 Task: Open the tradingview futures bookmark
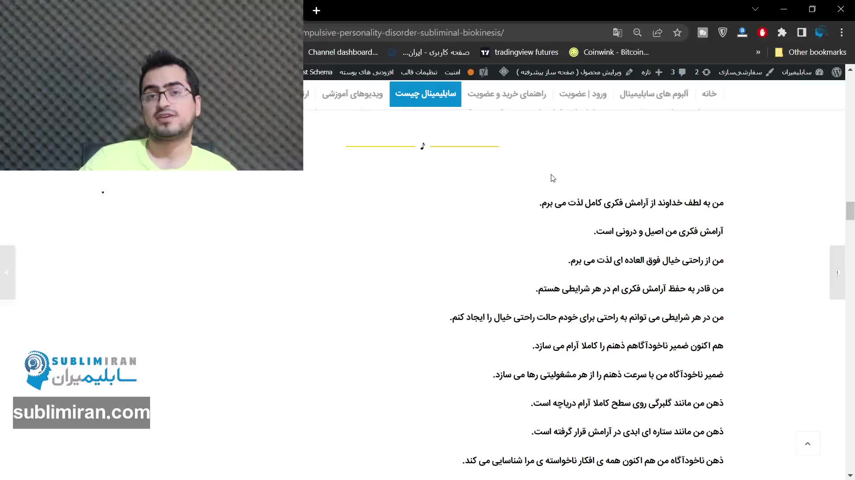pos(519,52)
